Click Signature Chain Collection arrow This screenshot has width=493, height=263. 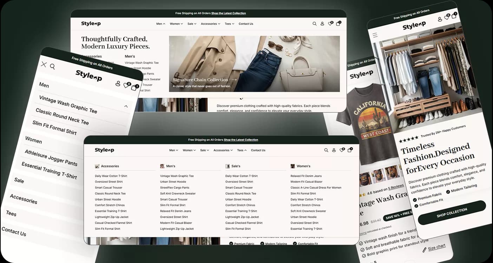(x=234, y=80)
